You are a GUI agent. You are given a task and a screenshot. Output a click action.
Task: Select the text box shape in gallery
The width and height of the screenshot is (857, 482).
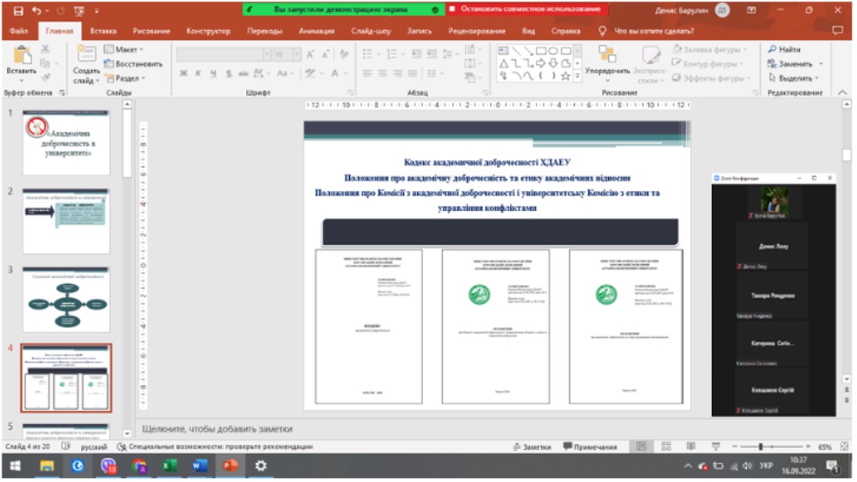[503, 51]
